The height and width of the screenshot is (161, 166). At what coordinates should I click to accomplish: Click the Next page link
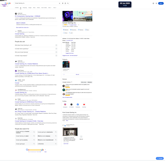pyautogui.click(x=45, y=152)
